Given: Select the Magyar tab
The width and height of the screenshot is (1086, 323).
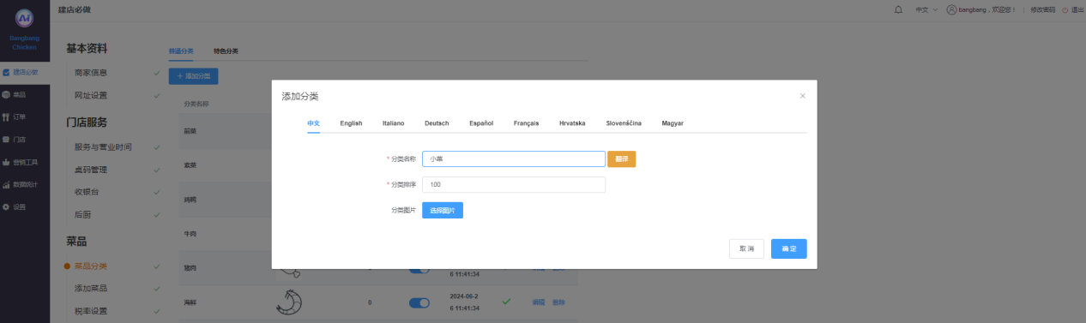Looking at the screenshot, I should (673, 123).
